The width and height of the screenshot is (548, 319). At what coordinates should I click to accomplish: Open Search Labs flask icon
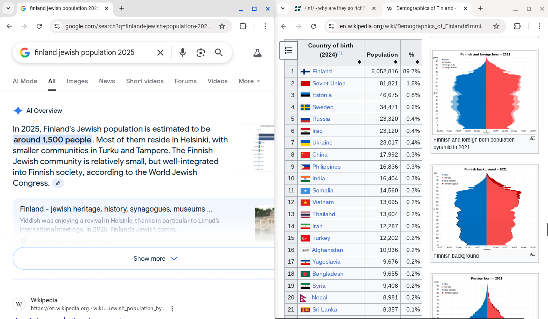pyautogui.click(x=257, y=53)
